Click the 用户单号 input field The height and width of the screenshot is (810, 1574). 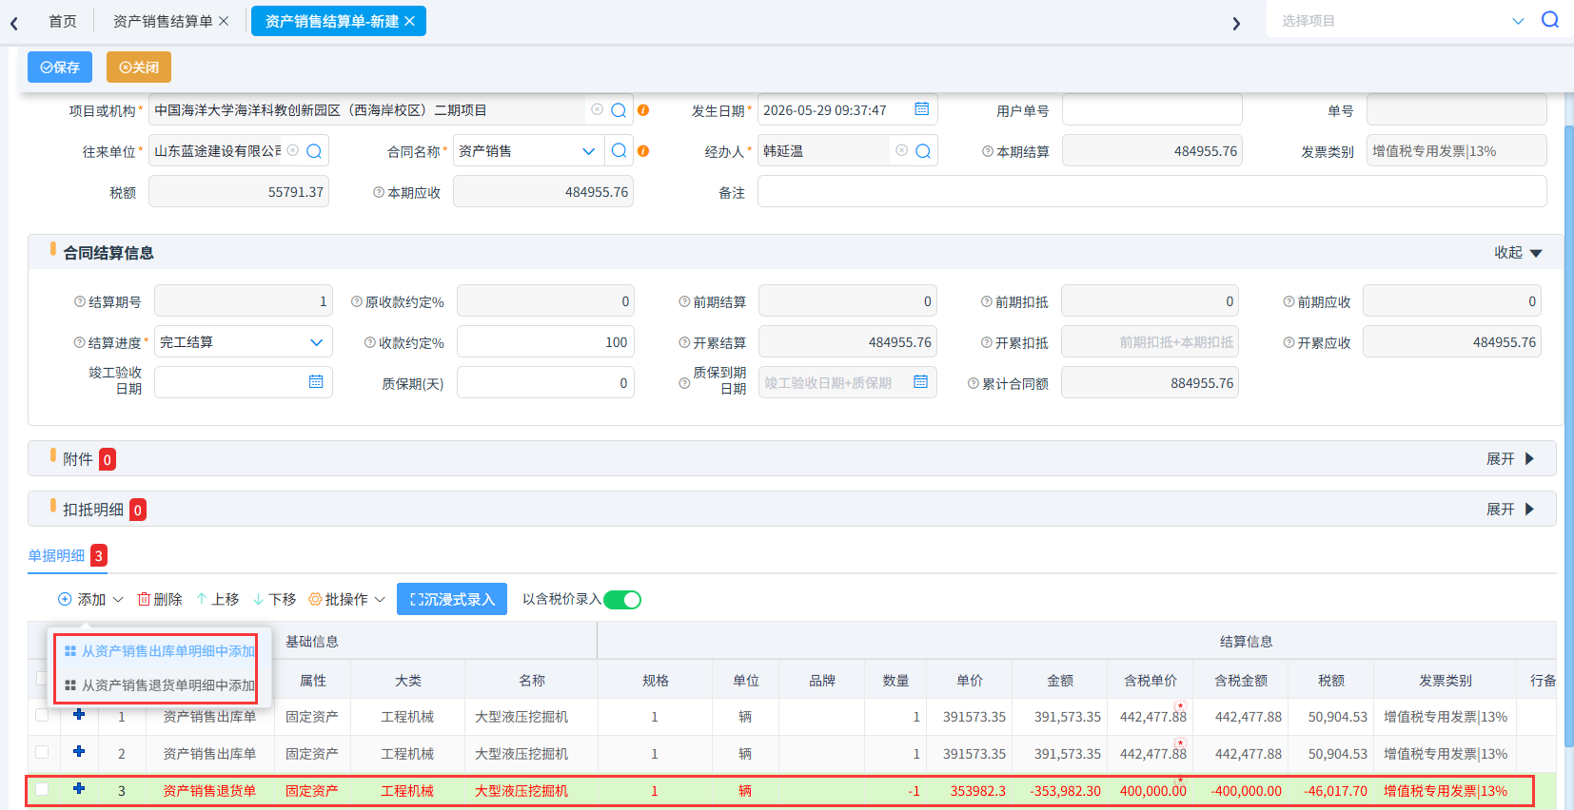pos(1151,110)
